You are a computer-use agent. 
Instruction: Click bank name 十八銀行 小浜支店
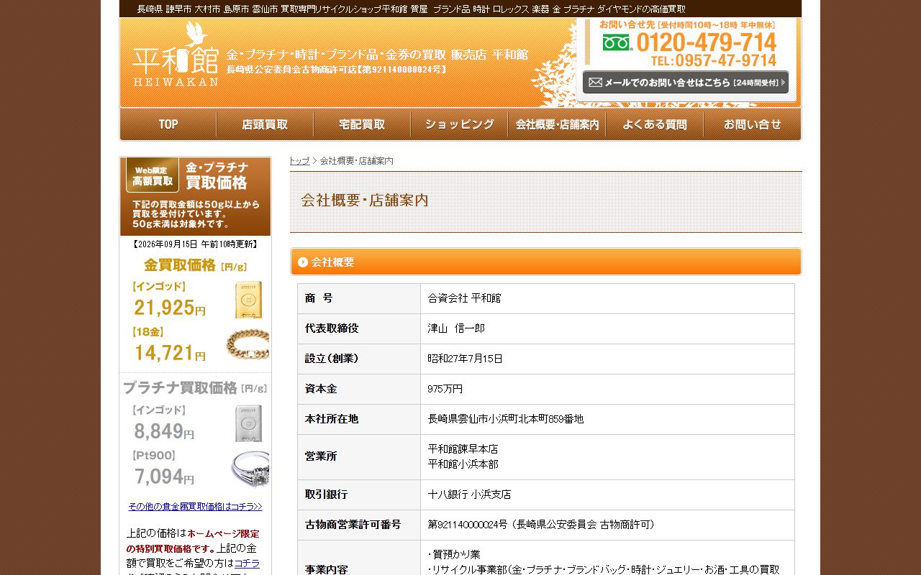(x=470, y=494)
